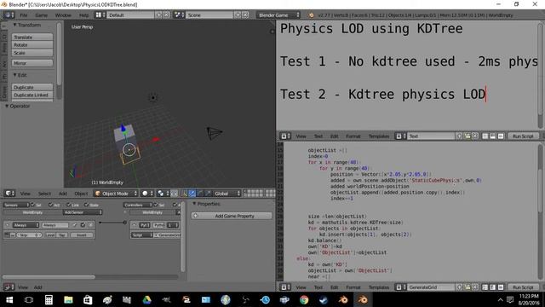Viewport: 545px width, 307px height.
Task: Open the Sensors visibility dropdown
Action: click(16, 205)
